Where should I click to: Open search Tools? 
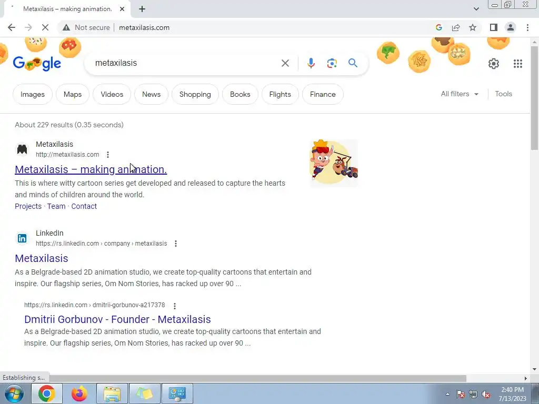(x=503, y=94)
